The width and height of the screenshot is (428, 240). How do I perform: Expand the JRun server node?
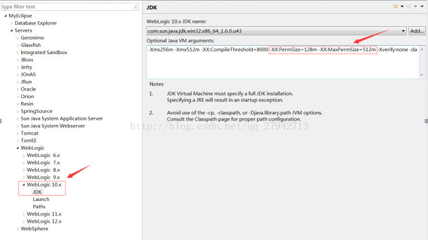point(17,82)
